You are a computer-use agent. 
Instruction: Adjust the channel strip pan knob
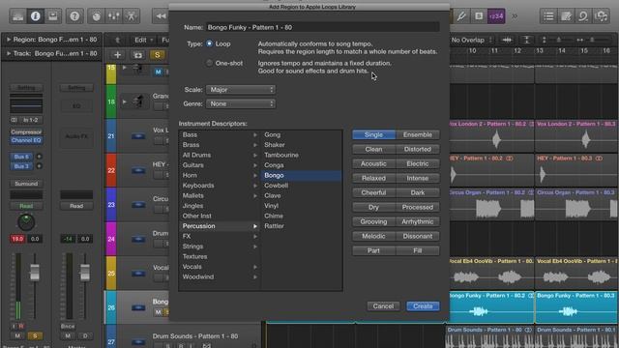coord(26,221)
